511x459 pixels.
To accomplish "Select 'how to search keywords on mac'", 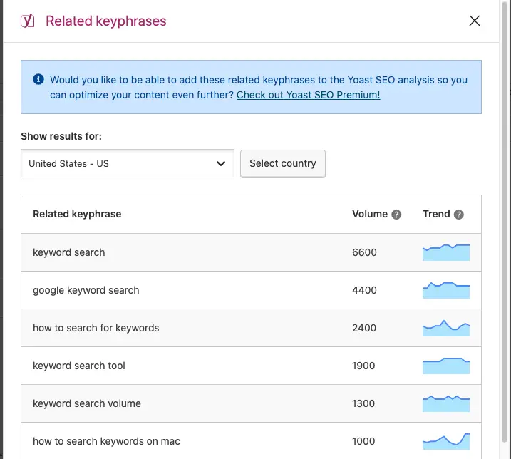I will [x=107, y=441].
